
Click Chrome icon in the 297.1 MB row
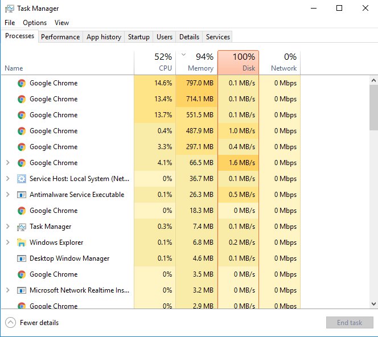pos(22,147)
